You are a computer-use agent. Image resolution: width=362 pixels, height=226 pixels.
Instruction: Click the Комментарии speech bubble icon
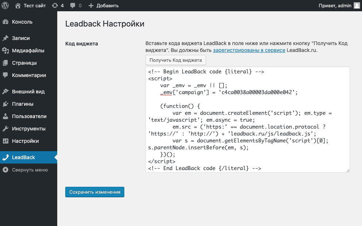pyautogui.click(x=5, y=75)
